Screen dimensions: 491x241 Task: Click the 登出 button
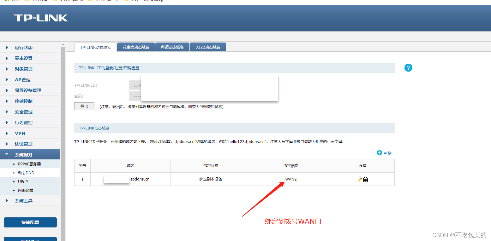[x=84, y=106]
